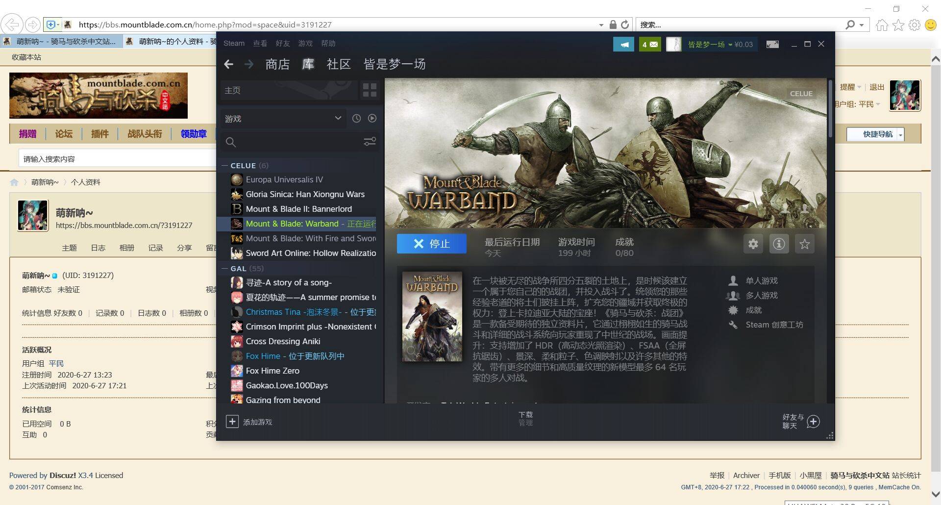Open the 下载 管理 downloads manager
This screenshot has height=505, width=941.
(x=525, y=418)
